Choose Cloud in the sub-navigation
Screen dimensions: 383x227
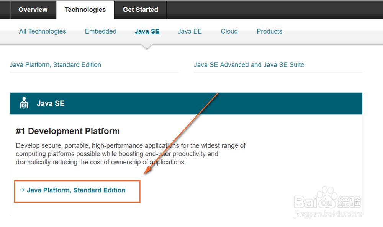click(x=229, y=31)
